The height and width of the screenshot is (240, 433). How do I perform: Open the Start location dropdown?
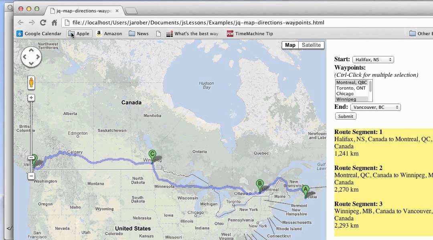point(373,60)
